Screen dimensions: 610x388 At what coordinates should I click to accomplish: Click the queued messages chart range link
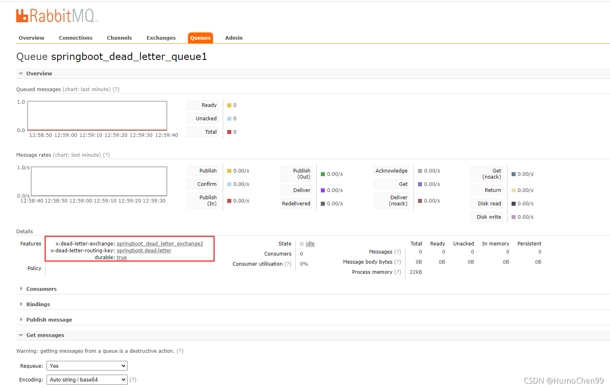(87, 89)
